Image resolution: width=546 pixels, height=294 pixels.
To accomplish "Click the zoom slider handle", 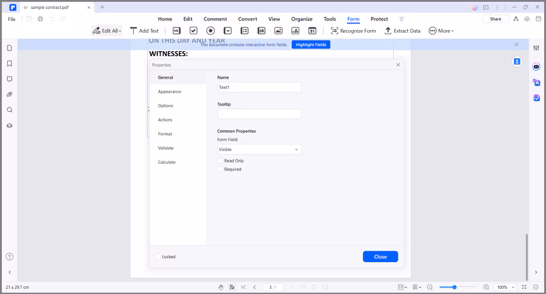I will pos(455,287).
